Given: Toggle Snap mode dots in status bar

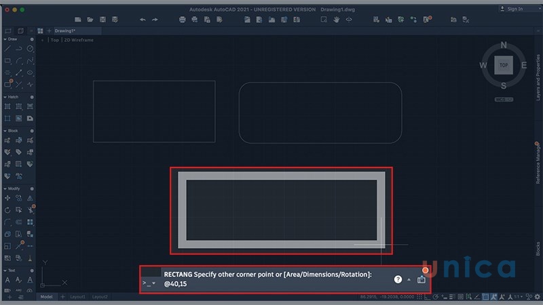Looking at the screenshot, I should 419,297.
